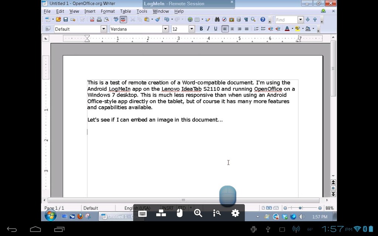378x236 pixels.
Task: Show the Draw Functions toolbar
Action: click(x=207, y=20)
